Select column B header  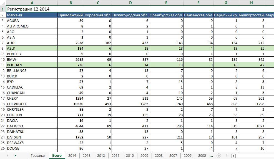pos(71,3)
